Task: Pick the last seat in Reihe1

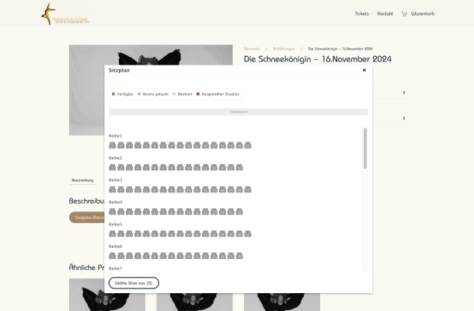Action: coord(247,145)
